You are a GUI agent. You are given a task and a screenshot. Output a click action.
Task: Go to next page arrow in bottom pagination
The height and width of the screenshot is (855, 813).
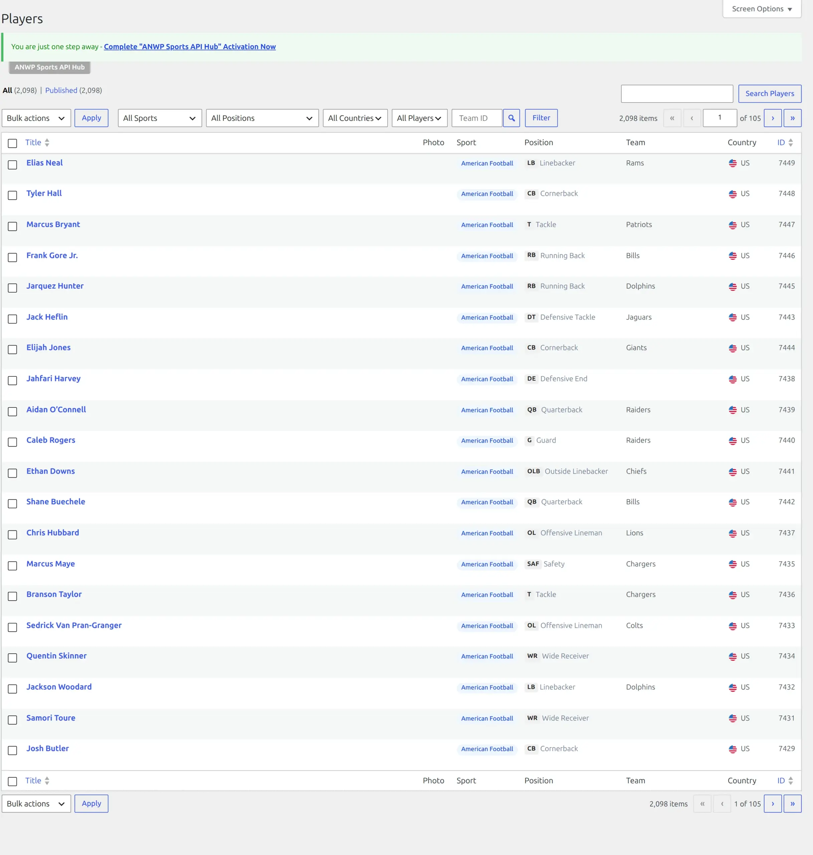pos(773,804)
